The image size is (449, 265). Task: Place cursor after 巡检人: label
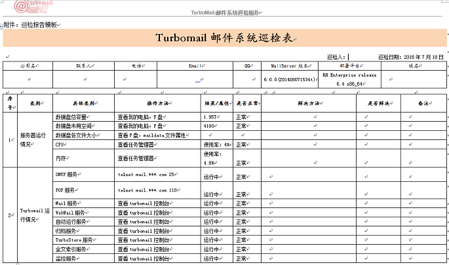(347, 57)
